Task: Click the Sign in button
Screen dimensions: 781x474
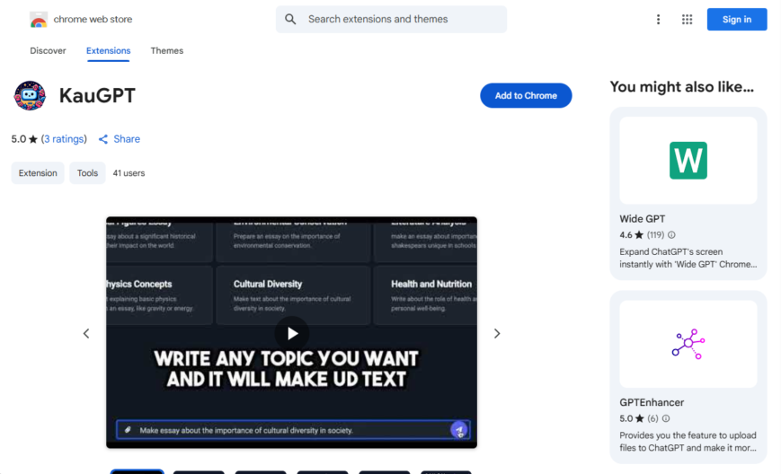Action: pos(737,20)
